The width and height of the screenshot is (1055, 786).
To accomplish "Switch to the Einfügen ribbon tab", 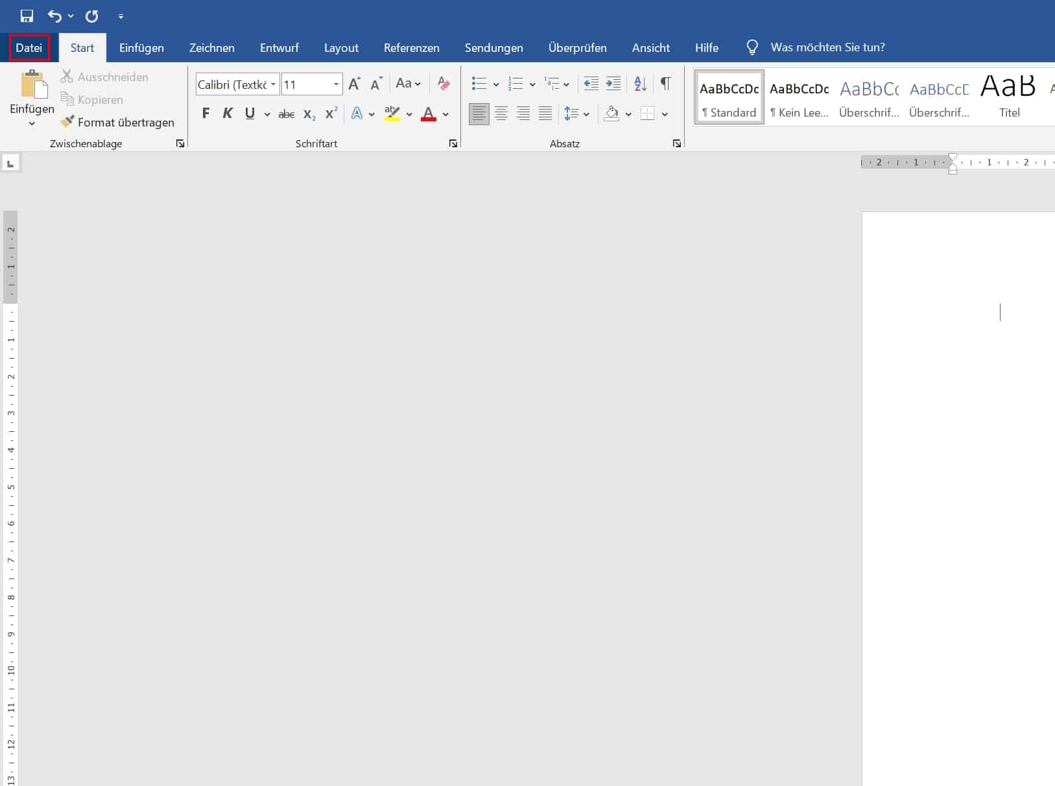I will tap(141, 47).
